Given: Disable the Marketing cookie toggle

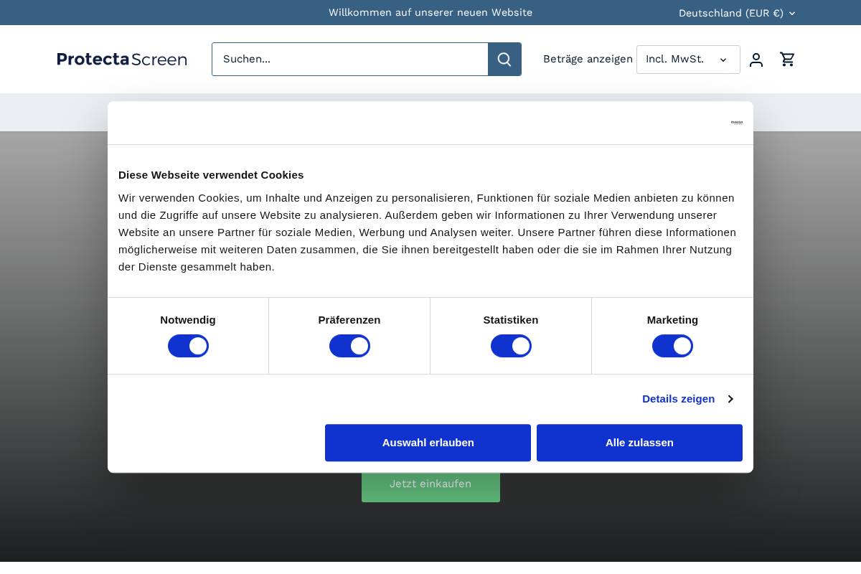Looking at the screenshot, I should [672, 346].
